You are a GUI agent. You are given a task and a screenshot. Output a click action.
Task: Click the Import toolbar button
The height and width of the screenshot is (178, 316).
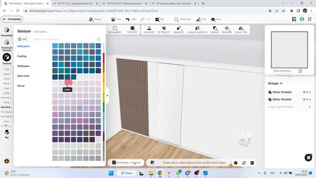(95, 19)
